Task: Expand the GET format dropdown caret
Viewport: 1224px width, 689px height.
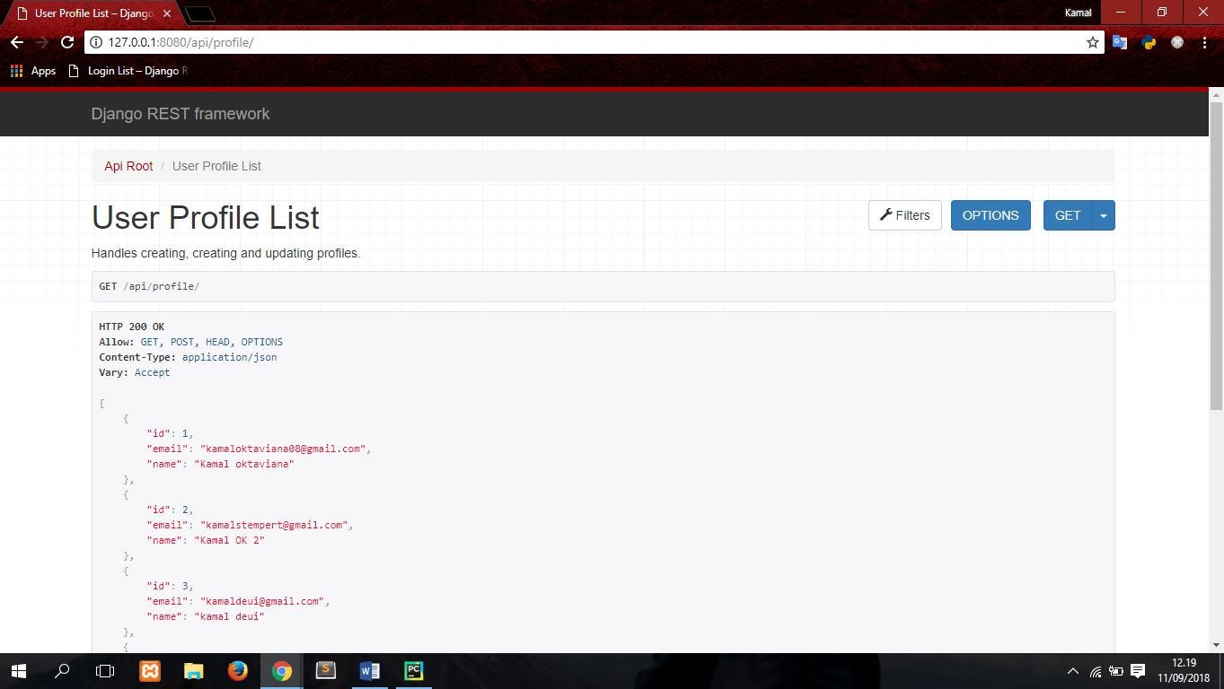Action: tap(1104, 215)
